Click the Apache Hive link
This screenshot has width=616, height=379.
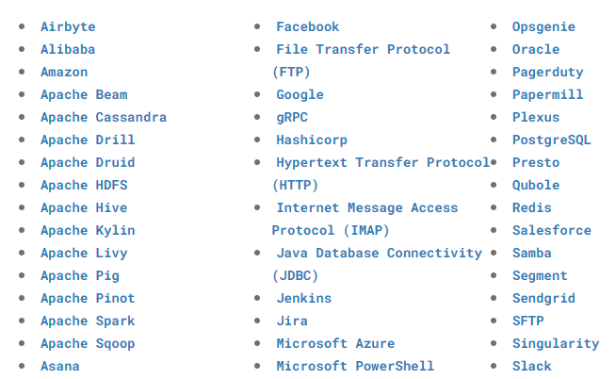coord(84,207)
